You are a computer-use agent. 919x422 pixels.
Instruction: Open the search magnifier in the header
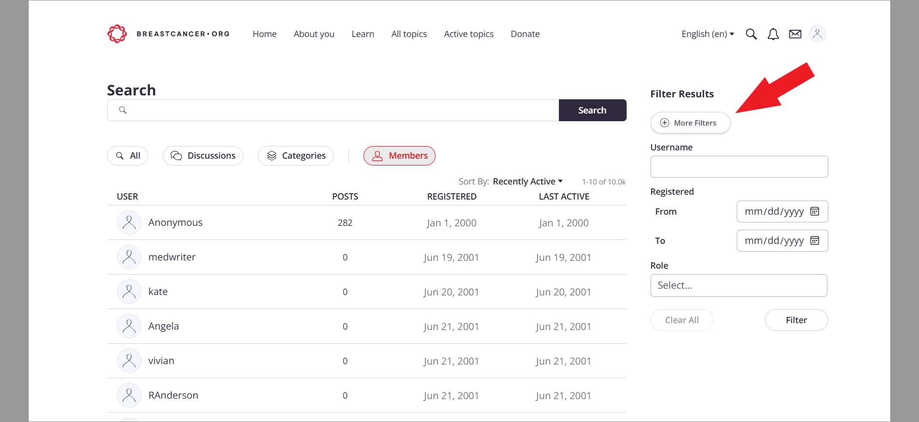click(x=751, y=34)
